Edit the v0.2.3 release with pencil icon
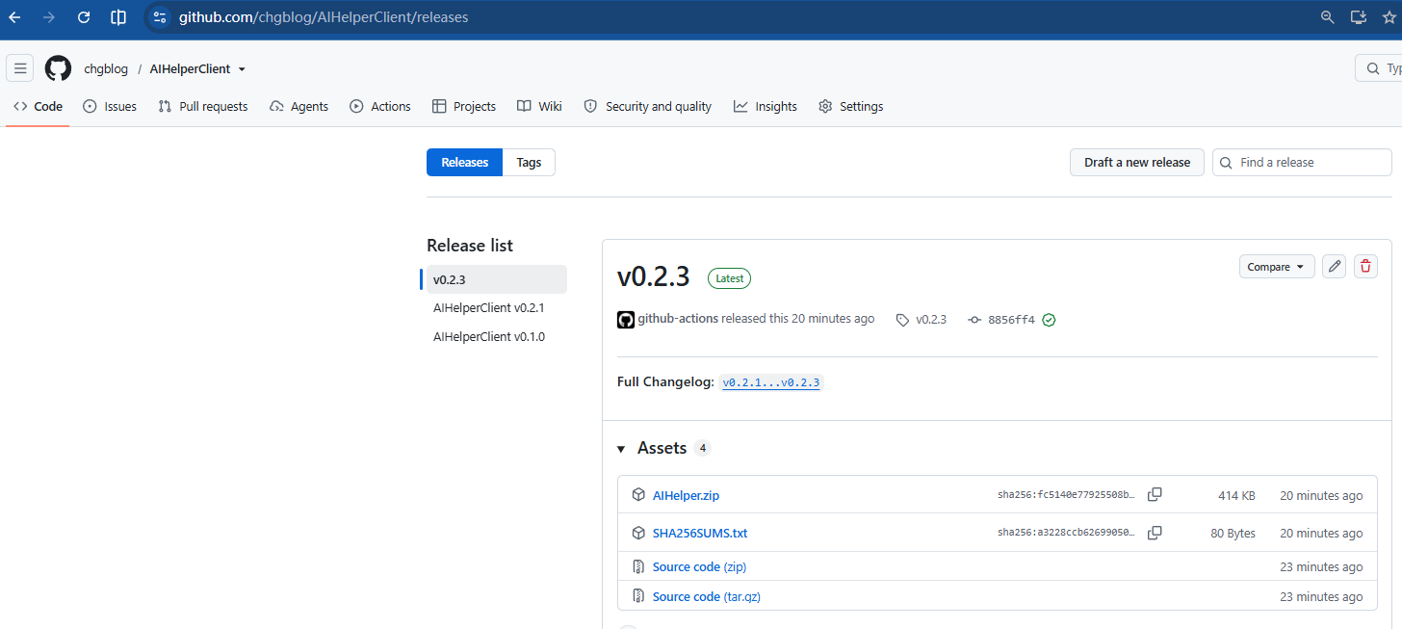The height and width of the screenshot is (629, 1402). 1334,267
